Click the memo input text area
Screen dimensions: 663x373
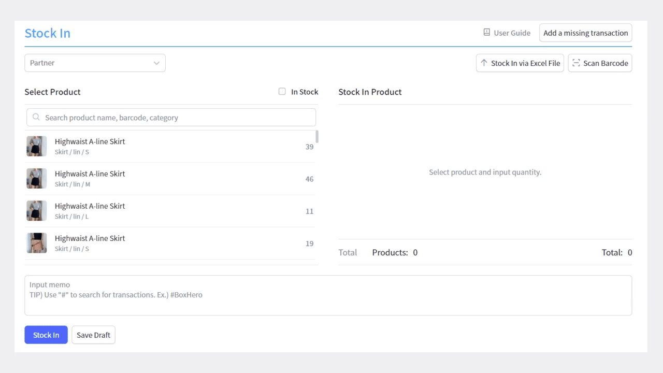[328, 295]
